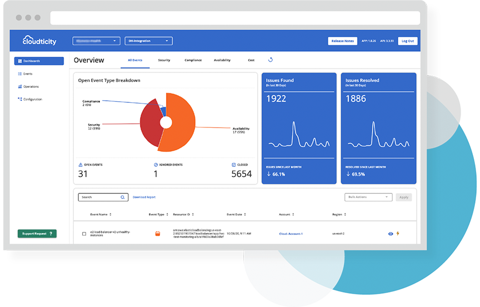Check the e2-load-balancer event row checkbox
The image size is (480, 307).
point(84,234)
